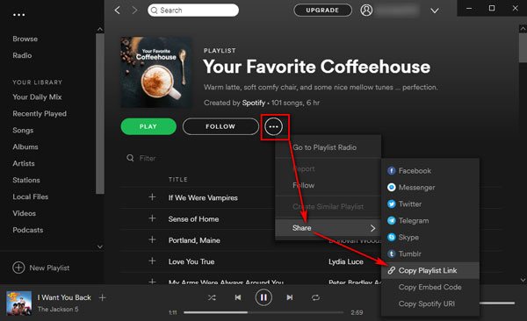
Task: Open Radio in the sidebar
Action: (22, 55)
